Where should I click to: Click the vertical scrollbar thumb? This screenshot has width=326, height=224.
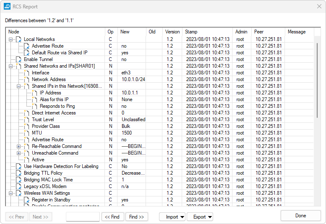coord(317,80)
